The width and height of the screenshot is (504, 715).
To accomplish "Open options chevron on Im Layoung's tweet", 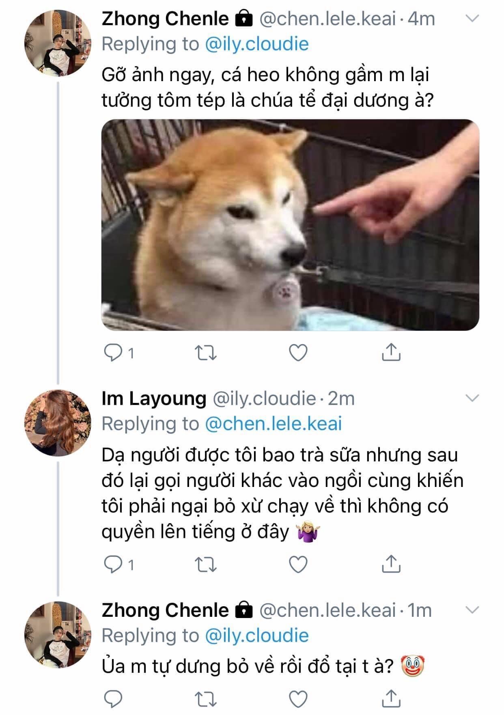I will coord(472,398).
